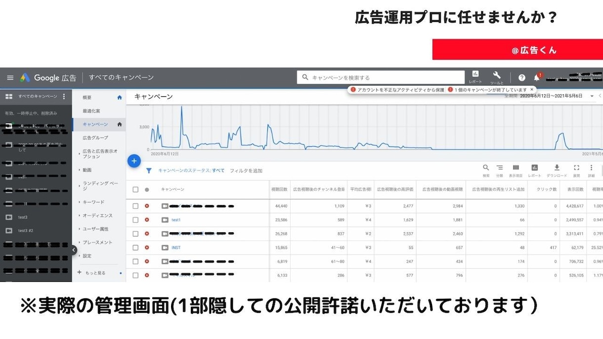Check the box for the 6,819 views row
Viewport: 603px width, 339px height.
(135, 261)
